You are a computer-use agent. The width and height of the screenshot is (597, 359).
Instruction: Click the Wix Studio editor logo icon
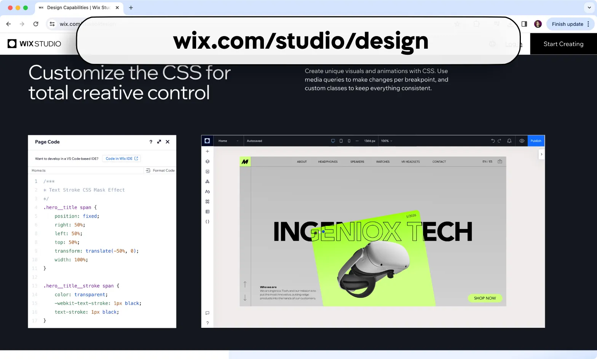[207, 141]
